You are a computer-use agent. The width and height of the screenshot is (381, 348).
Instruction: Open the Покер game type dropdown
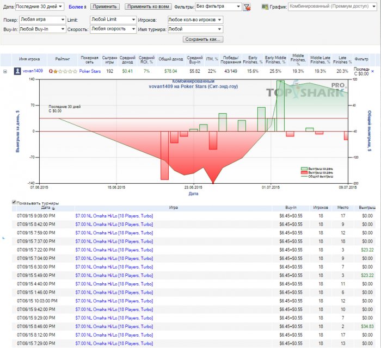tap(41, 19)
